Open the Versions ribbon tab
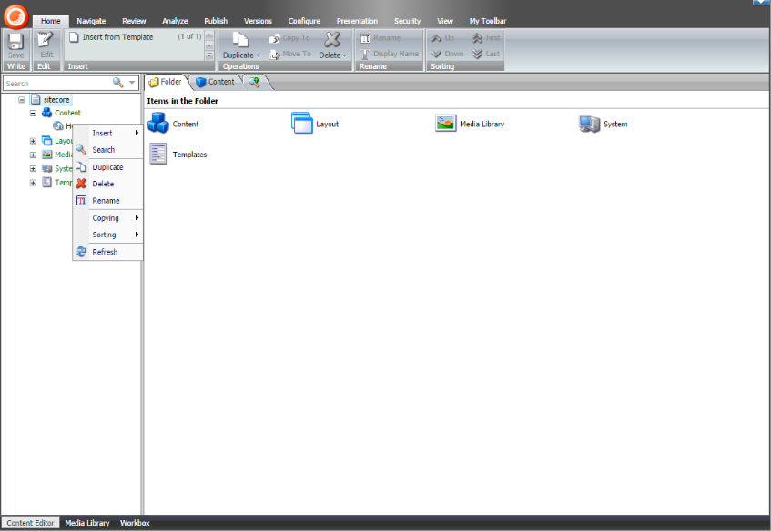The height and width of the screenshot is (531, 771). [x=258, y=21]
